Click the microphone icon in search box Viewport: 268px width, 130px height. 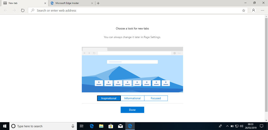pyautogui.click(x=73, y=126)
